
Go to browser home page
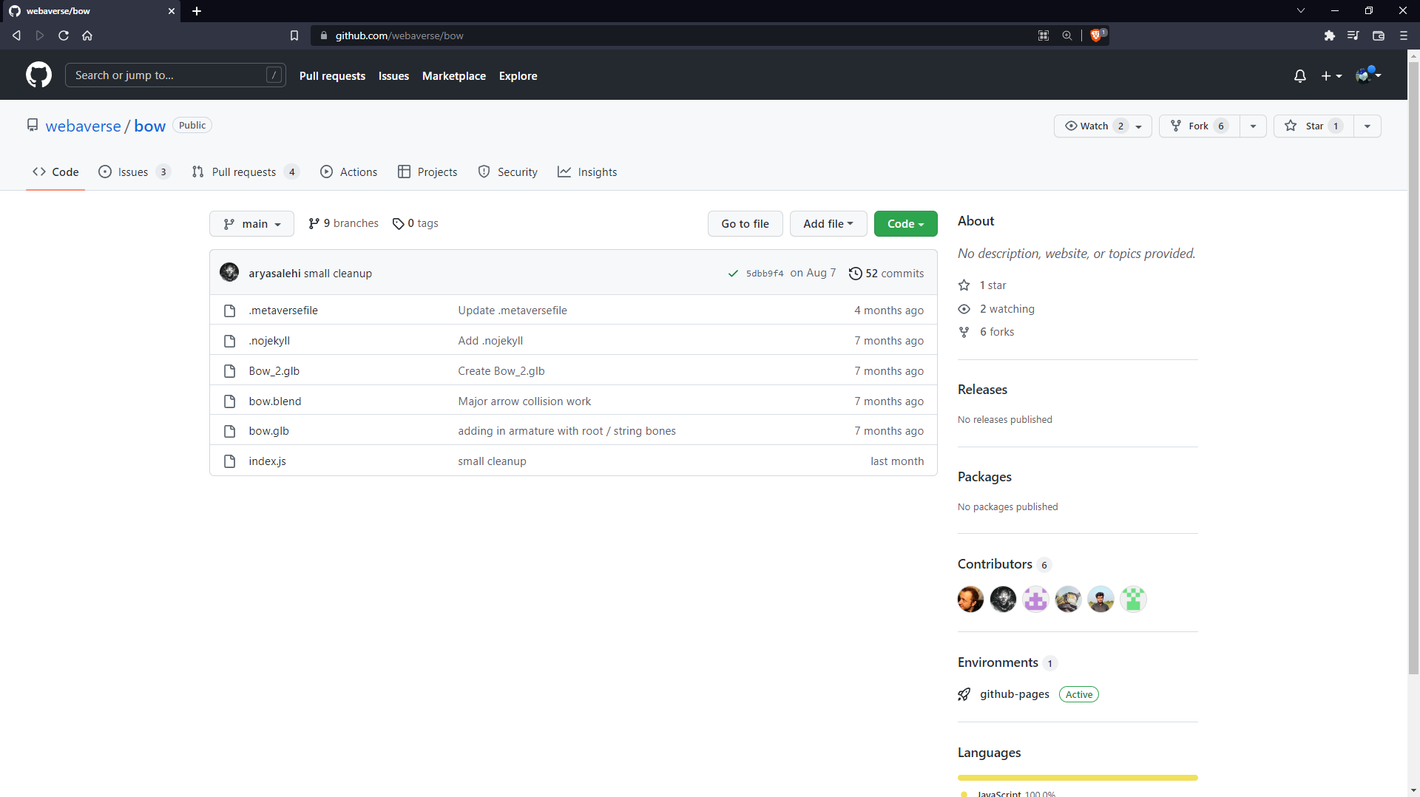pos(87,35)
